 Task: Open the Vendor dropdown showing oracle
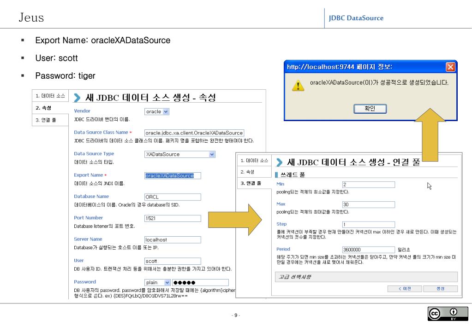156,111
